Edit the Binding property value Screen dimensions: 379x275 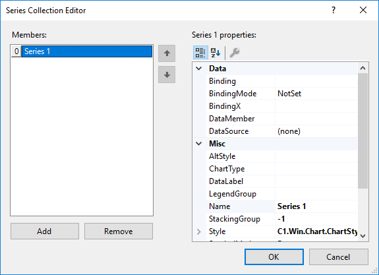pyautogui.click(x=316, y=81)
